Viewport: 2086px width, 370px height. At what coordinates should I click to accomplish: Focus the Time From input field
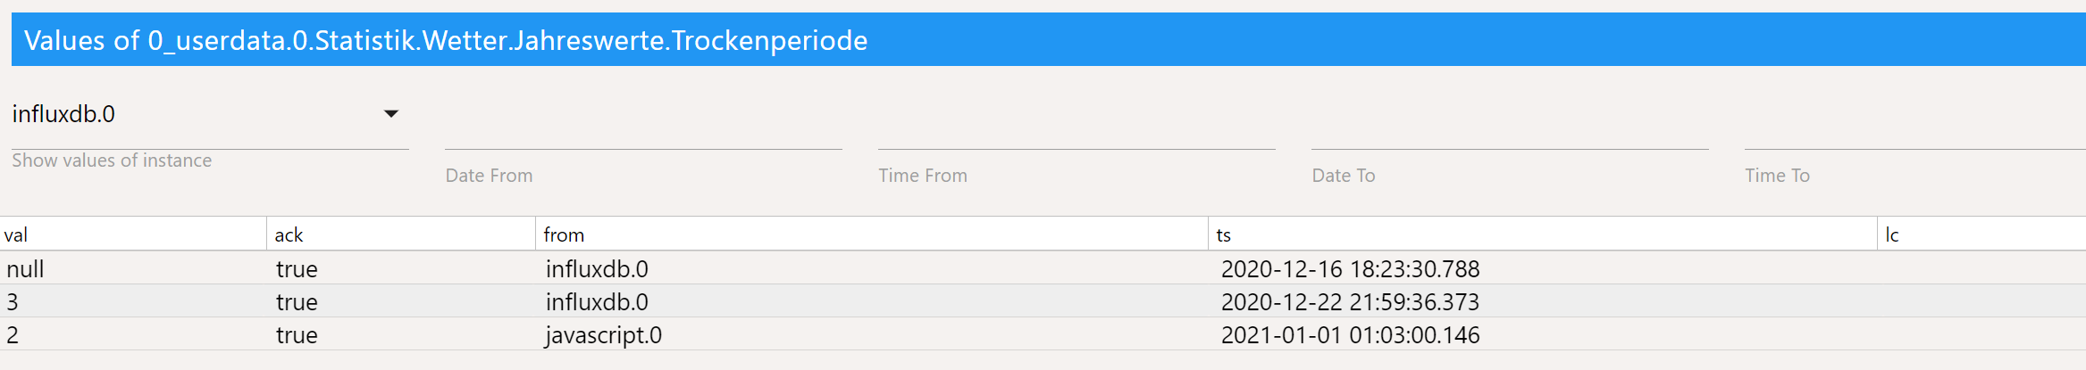coord(1077,132)
